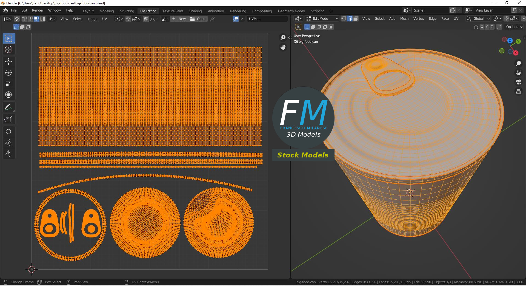Toggle UV sync selection

[x=17, y=19]
